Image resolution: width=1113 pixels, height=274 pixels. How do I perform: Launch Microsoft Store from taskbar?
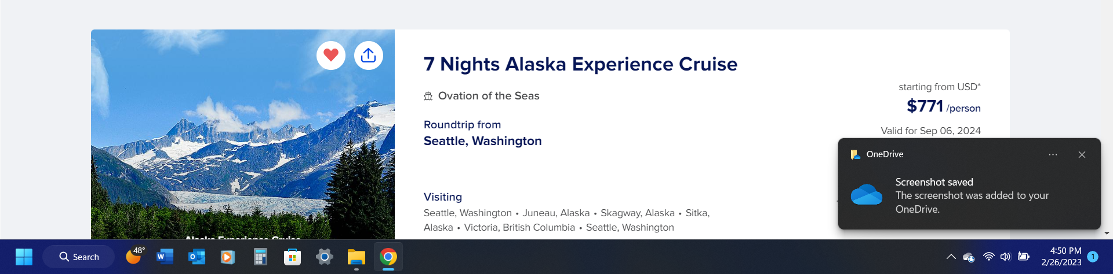292,257
